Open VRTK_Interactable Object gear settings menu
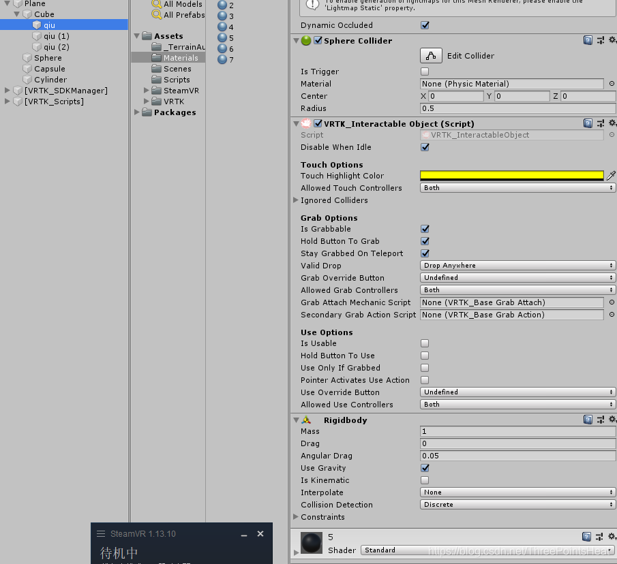 (612, 123)
